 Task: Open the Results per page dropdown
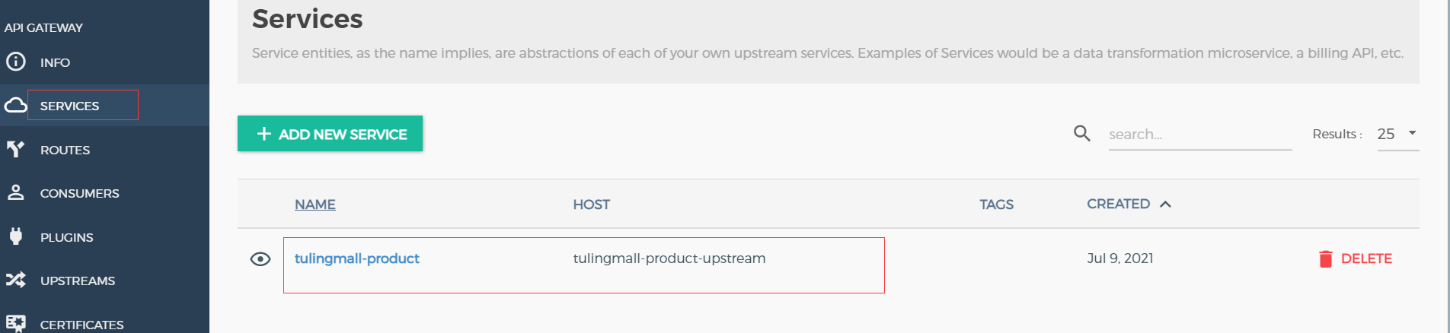coord(1398,134)
